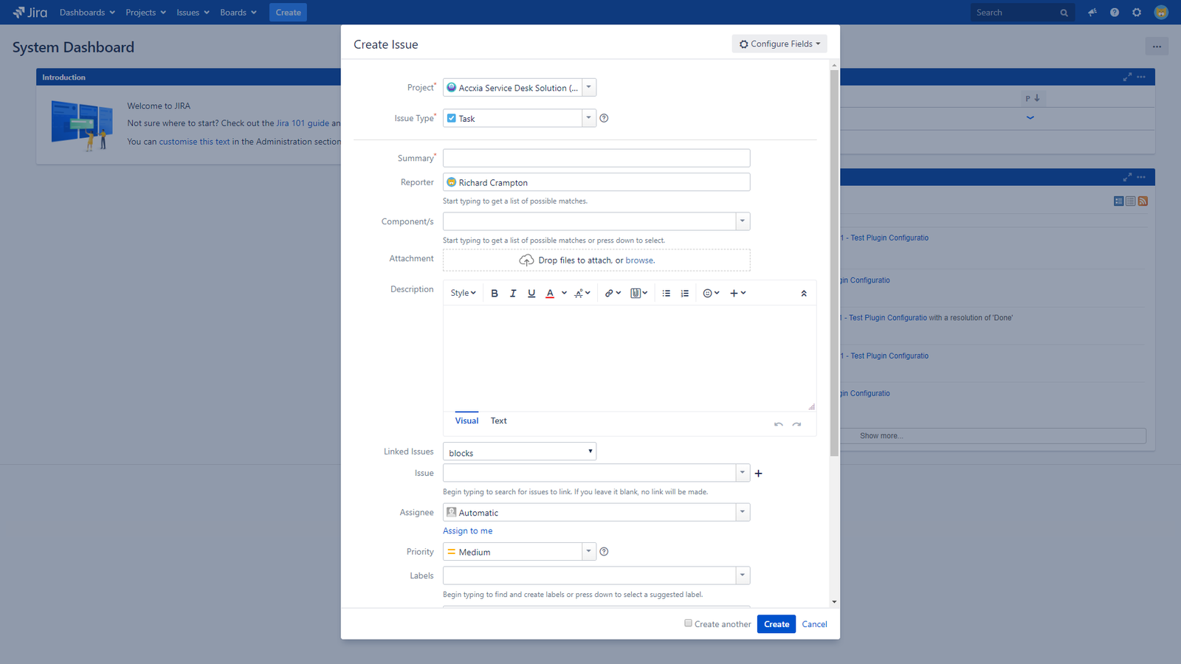Open the Style dropdown in the editor

coord(463,294)
